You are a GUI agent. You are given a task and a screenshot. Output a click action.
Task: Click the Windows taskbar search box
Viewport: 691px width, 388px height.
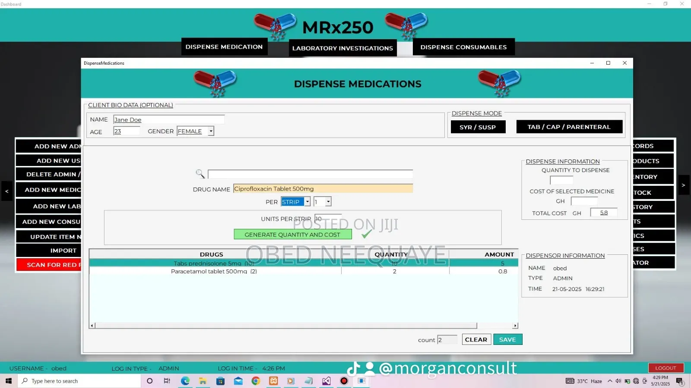[79, 381]
